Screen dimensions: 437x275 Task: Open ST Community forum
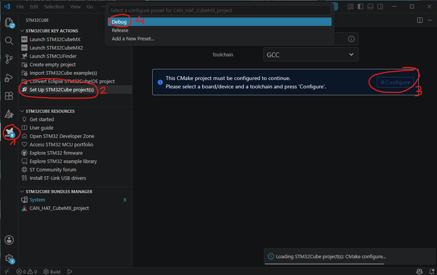click(x=53, y=170)
